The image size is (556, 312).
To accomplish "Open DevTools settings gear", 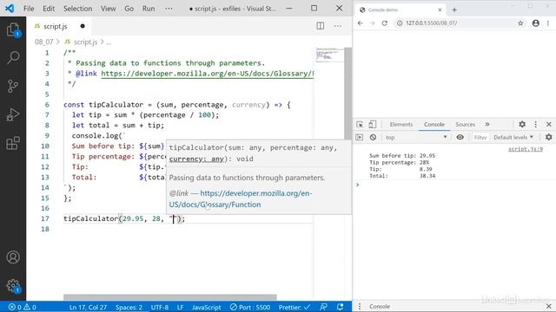I will coord(522,124).
